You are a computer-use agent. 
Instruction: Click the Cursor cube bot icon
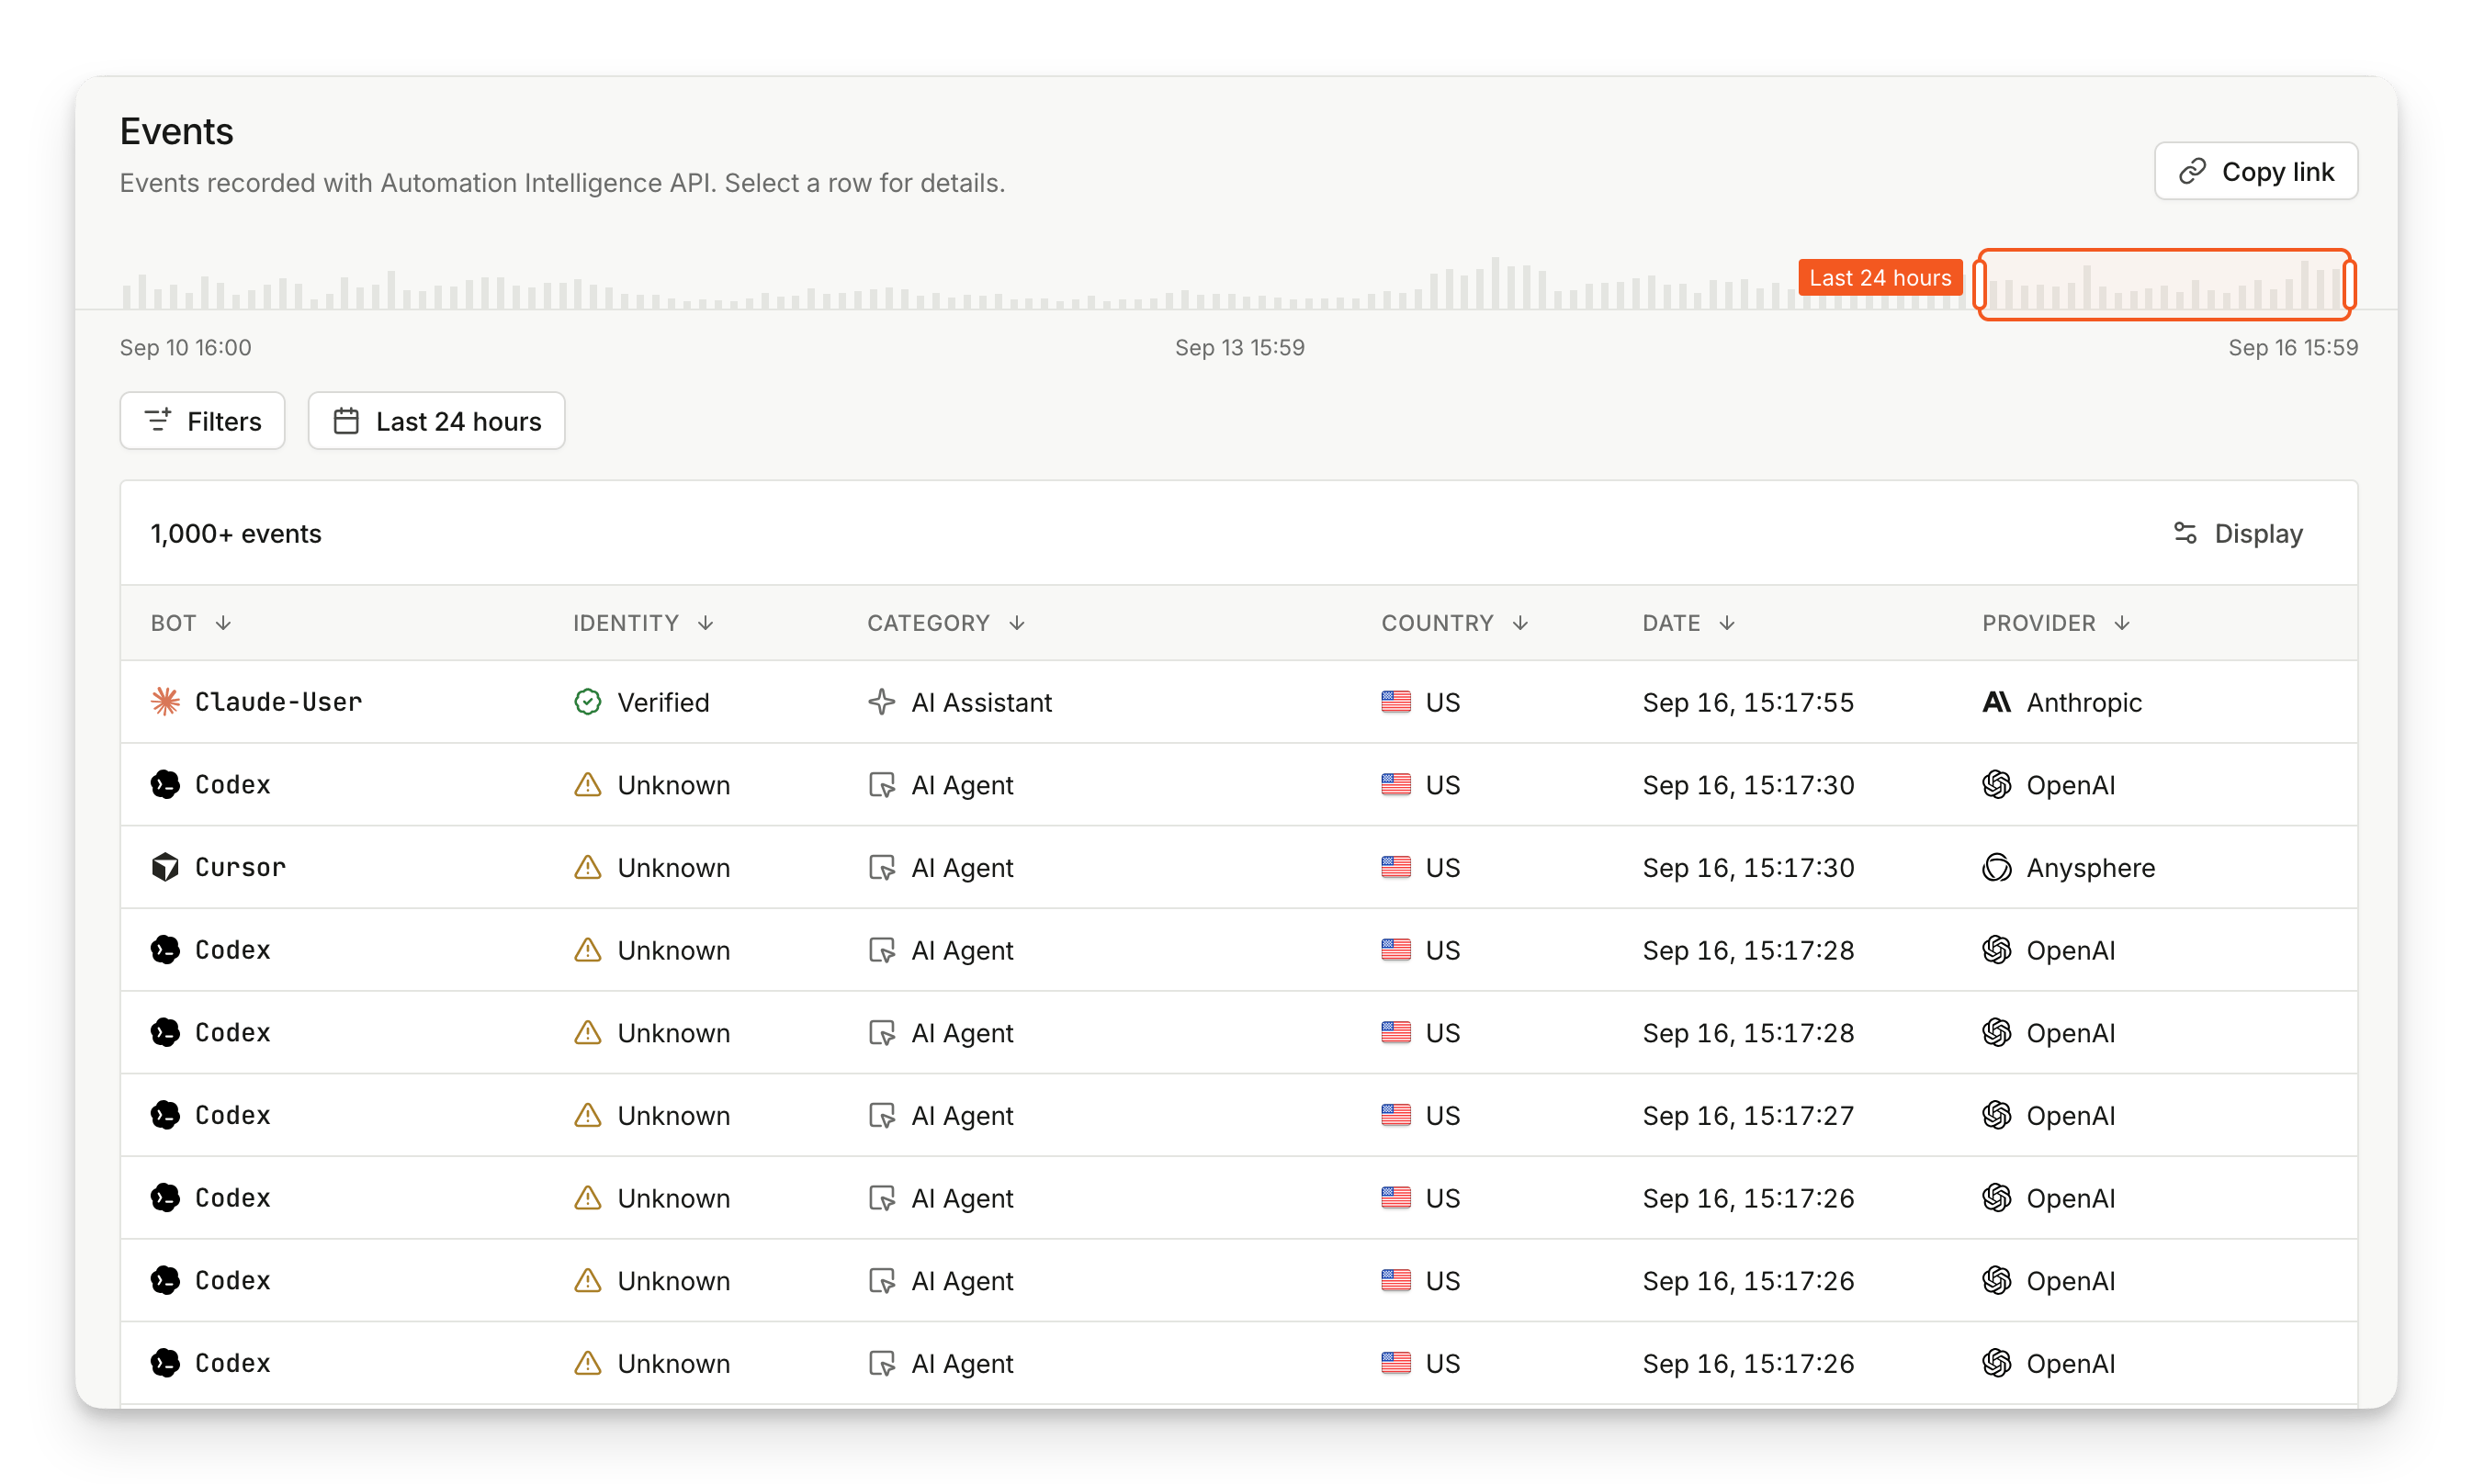coord(165,867)
